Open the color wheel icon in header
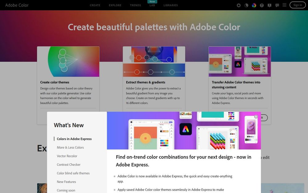The height and width of the screenshot is (193, 308). (254, 5)
